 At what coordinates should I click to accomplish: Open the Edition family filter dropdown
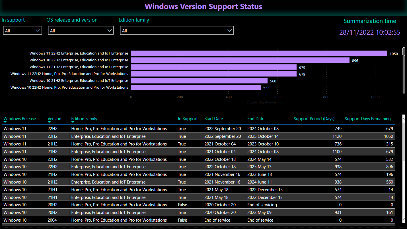(177, 31)
